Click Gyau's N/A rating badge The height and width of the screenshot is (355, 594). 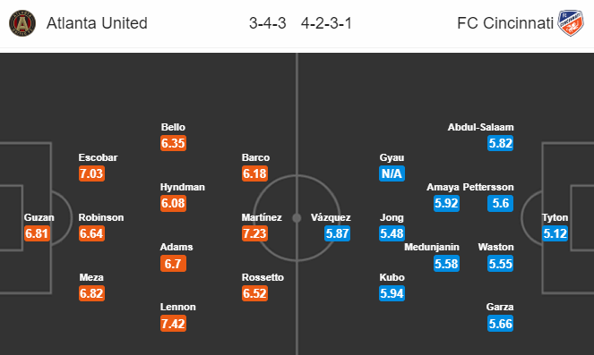pos(392,173)
